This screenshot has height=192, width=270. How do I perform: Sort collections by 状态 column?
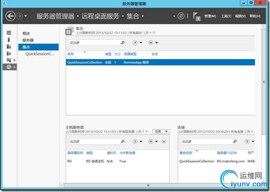[155, 54]
